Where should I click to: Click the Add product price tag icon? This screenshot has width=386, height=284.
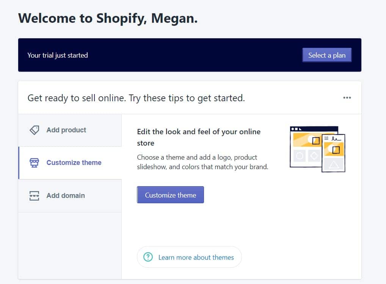pos(34,130)
